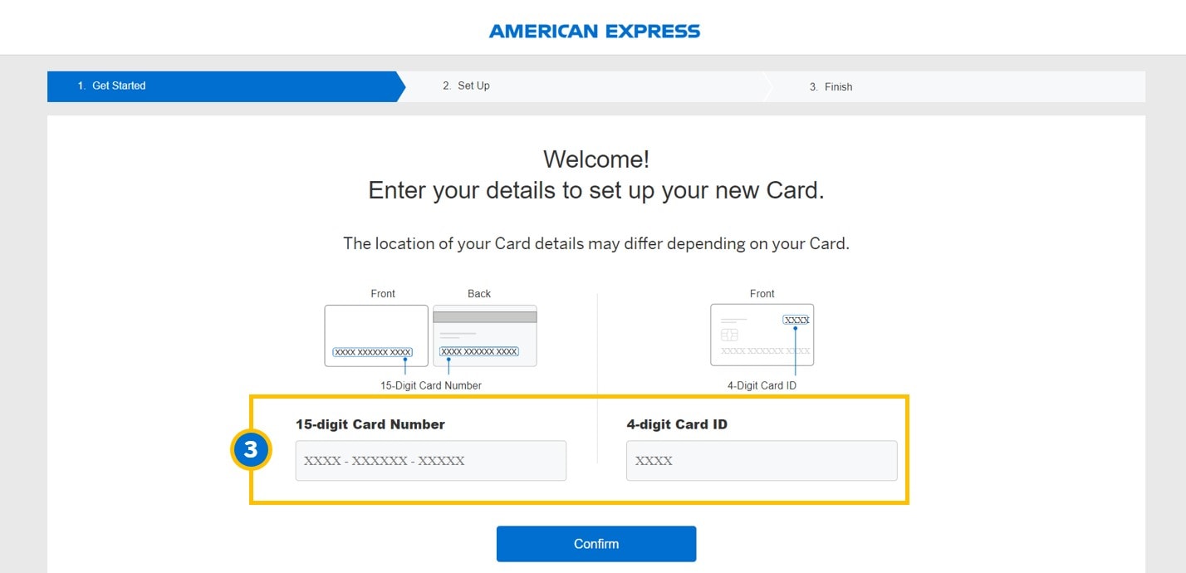Click highlighted card number on left front card
1186x573 pixels.
[x=373, y=352]
